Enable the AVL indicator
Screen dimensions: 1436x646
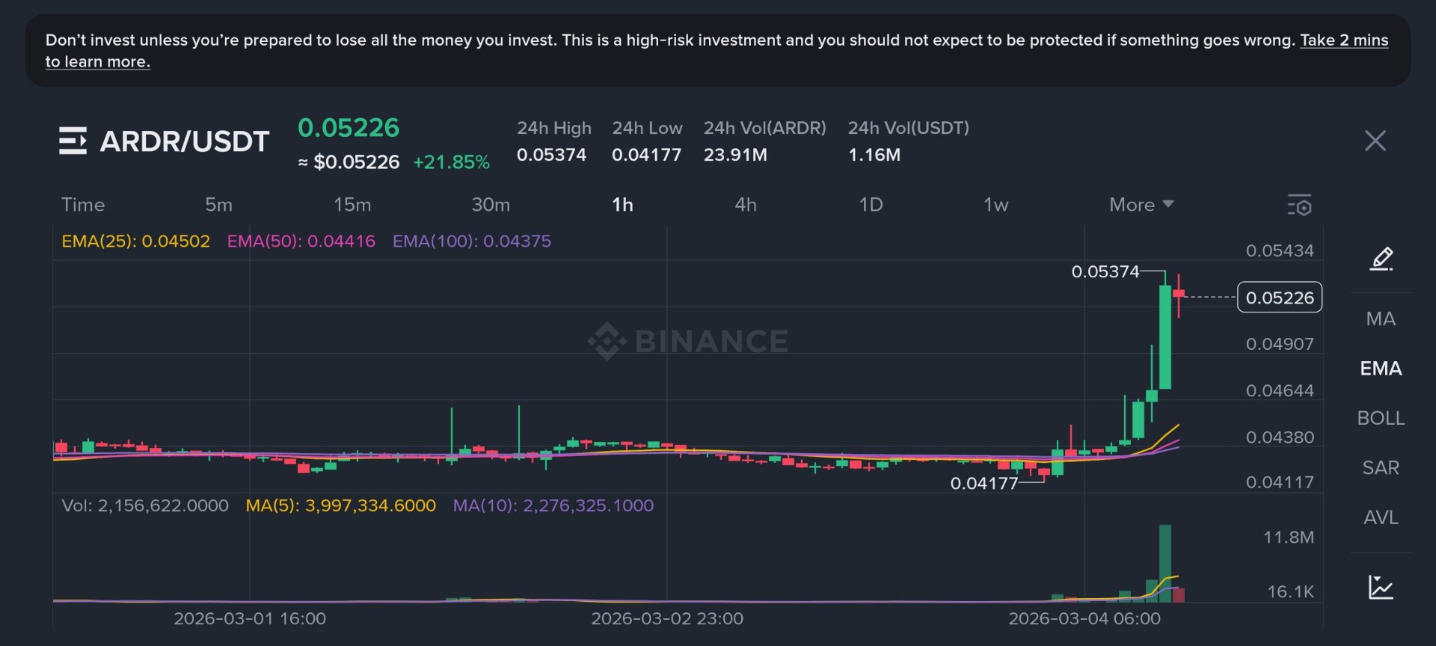tap(1381, 517)
